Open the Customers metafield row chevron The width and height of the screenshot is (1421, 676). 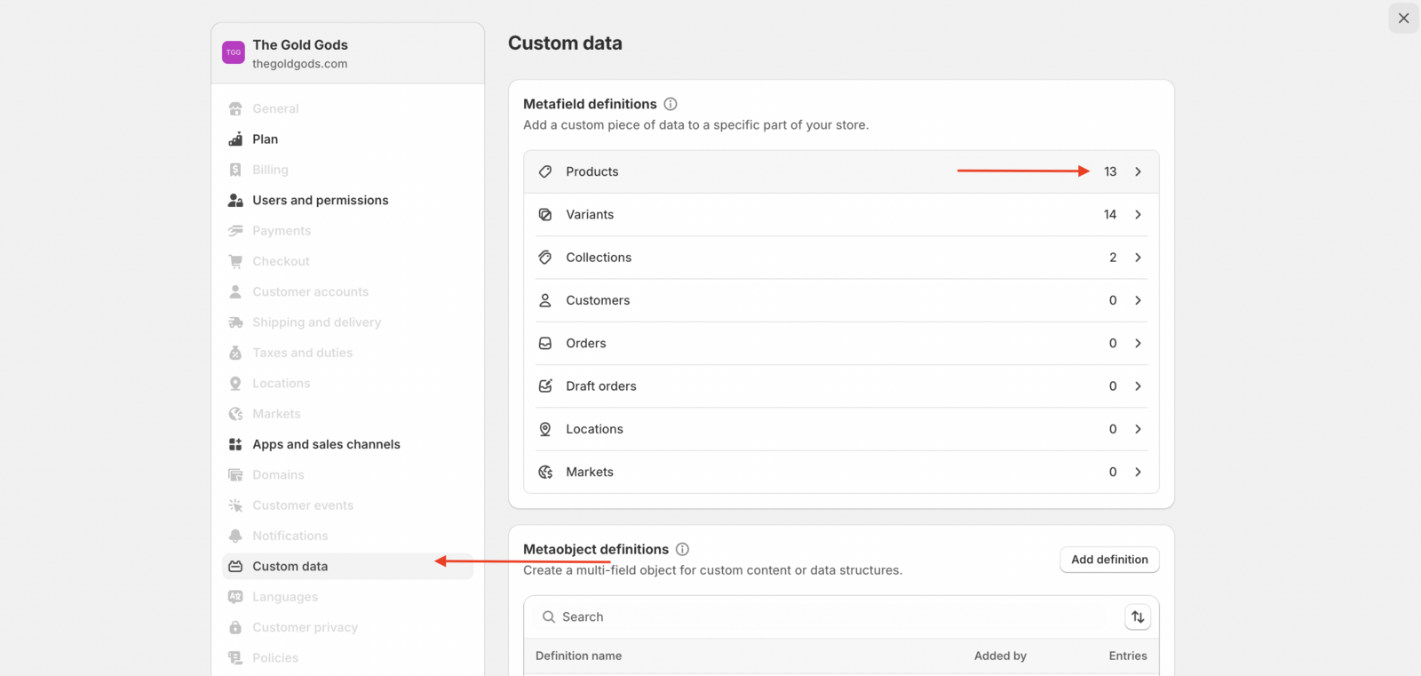[1138, 300]
